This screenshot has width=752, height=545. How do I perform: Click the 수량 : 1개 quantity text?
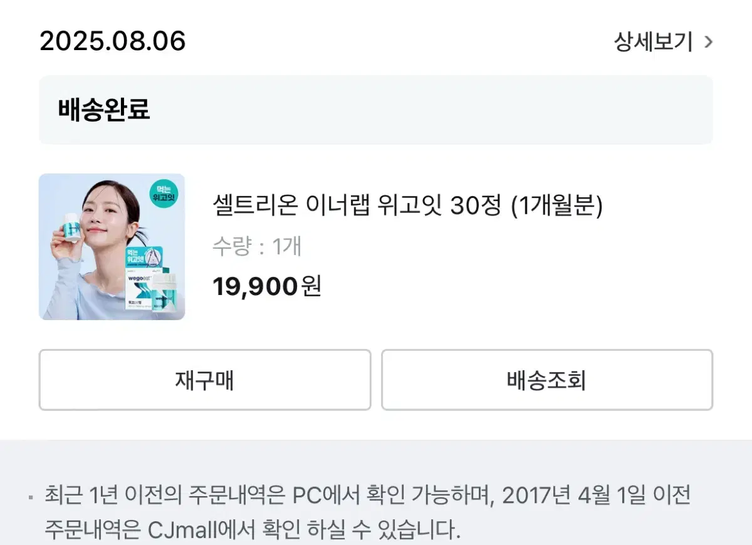257,246
